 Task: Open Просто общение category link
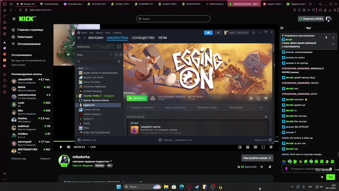(x=83, y=166)
